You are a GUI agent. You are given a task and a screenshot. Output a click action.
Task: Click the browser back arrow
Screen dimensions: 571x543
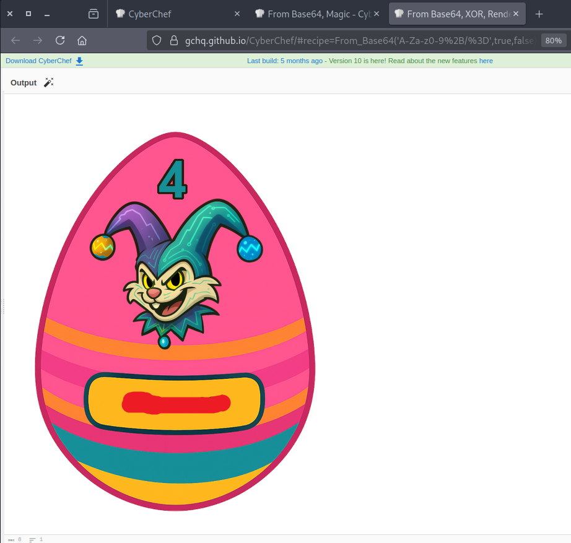point(15,40)
